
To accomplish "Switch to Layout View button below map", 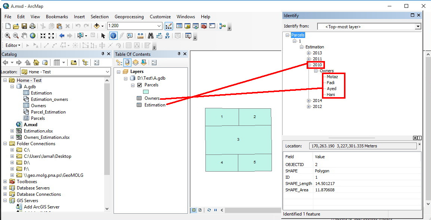I will tap(200, 210).
